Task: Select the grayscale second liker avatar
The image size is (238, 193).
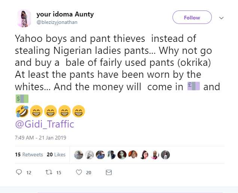Action: pyautogui.click(x=89, y=155)
